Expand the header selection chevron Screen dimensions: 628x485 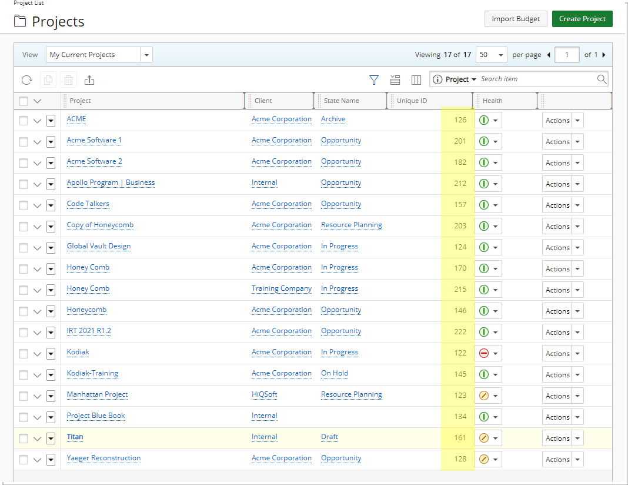coord(37,101)
